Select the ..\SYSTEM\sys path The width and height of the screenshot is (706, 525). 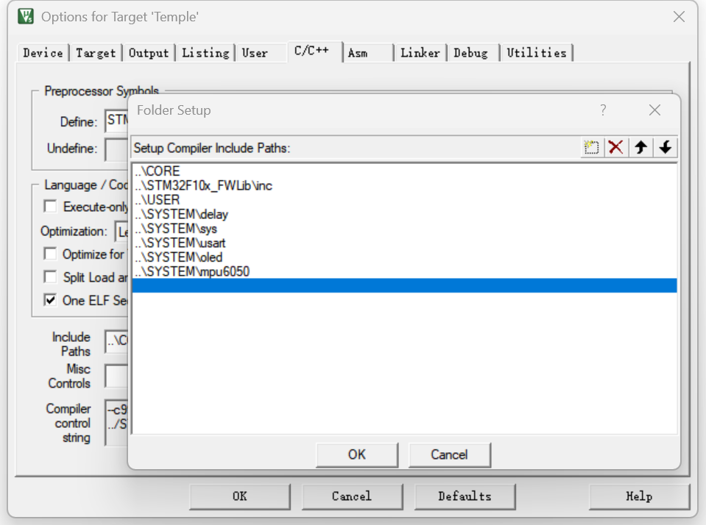404,229
